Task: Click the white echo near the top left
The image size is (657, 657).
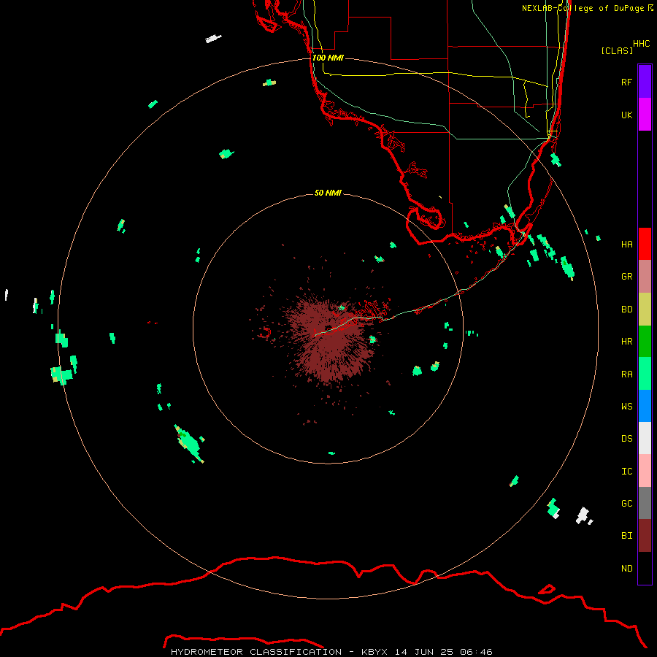Action: pyautogui.click(x=213, y=39)
